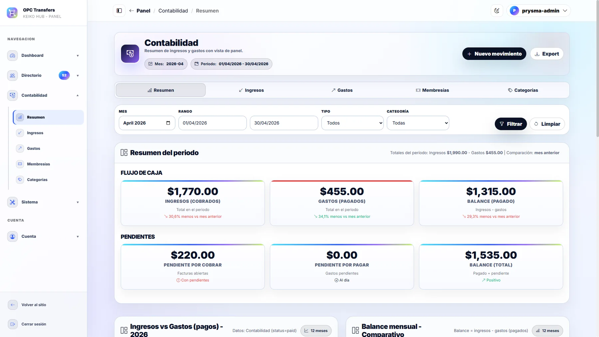Click the Resumen sidebar submenu icon
Screen dimensions: 599x337
coord(20,117)
